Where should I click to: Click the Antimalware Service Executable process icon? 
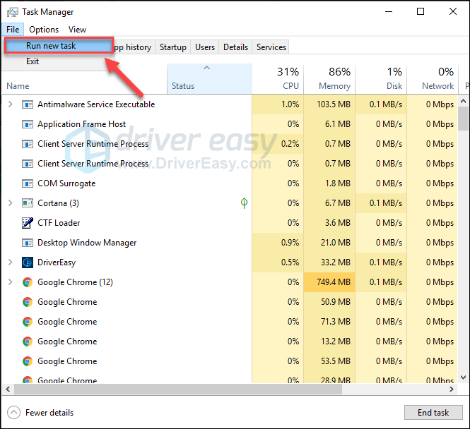tap(28, 104)
